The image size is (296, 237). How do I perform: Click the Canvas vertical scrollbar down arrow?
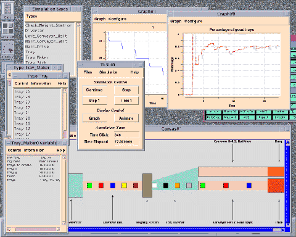pyautogui.click(x=288, y=225)
